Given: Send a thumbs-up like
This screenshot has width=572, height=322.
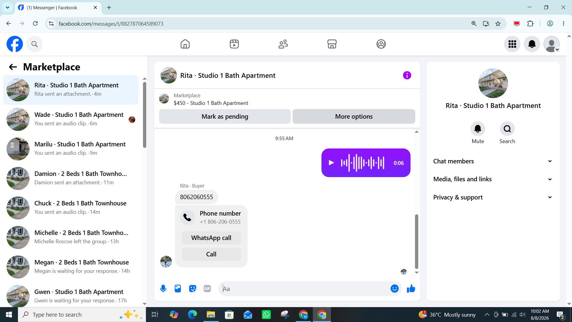Looking at the screenshot, I should [411, 289].
